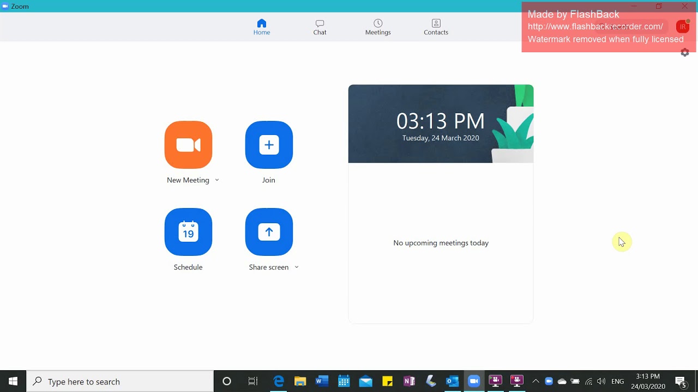Image resolution: width=698 pixels, height=392 pixels.
Task: Click the Share screen arrow button
Action: (x=269, y=232)
